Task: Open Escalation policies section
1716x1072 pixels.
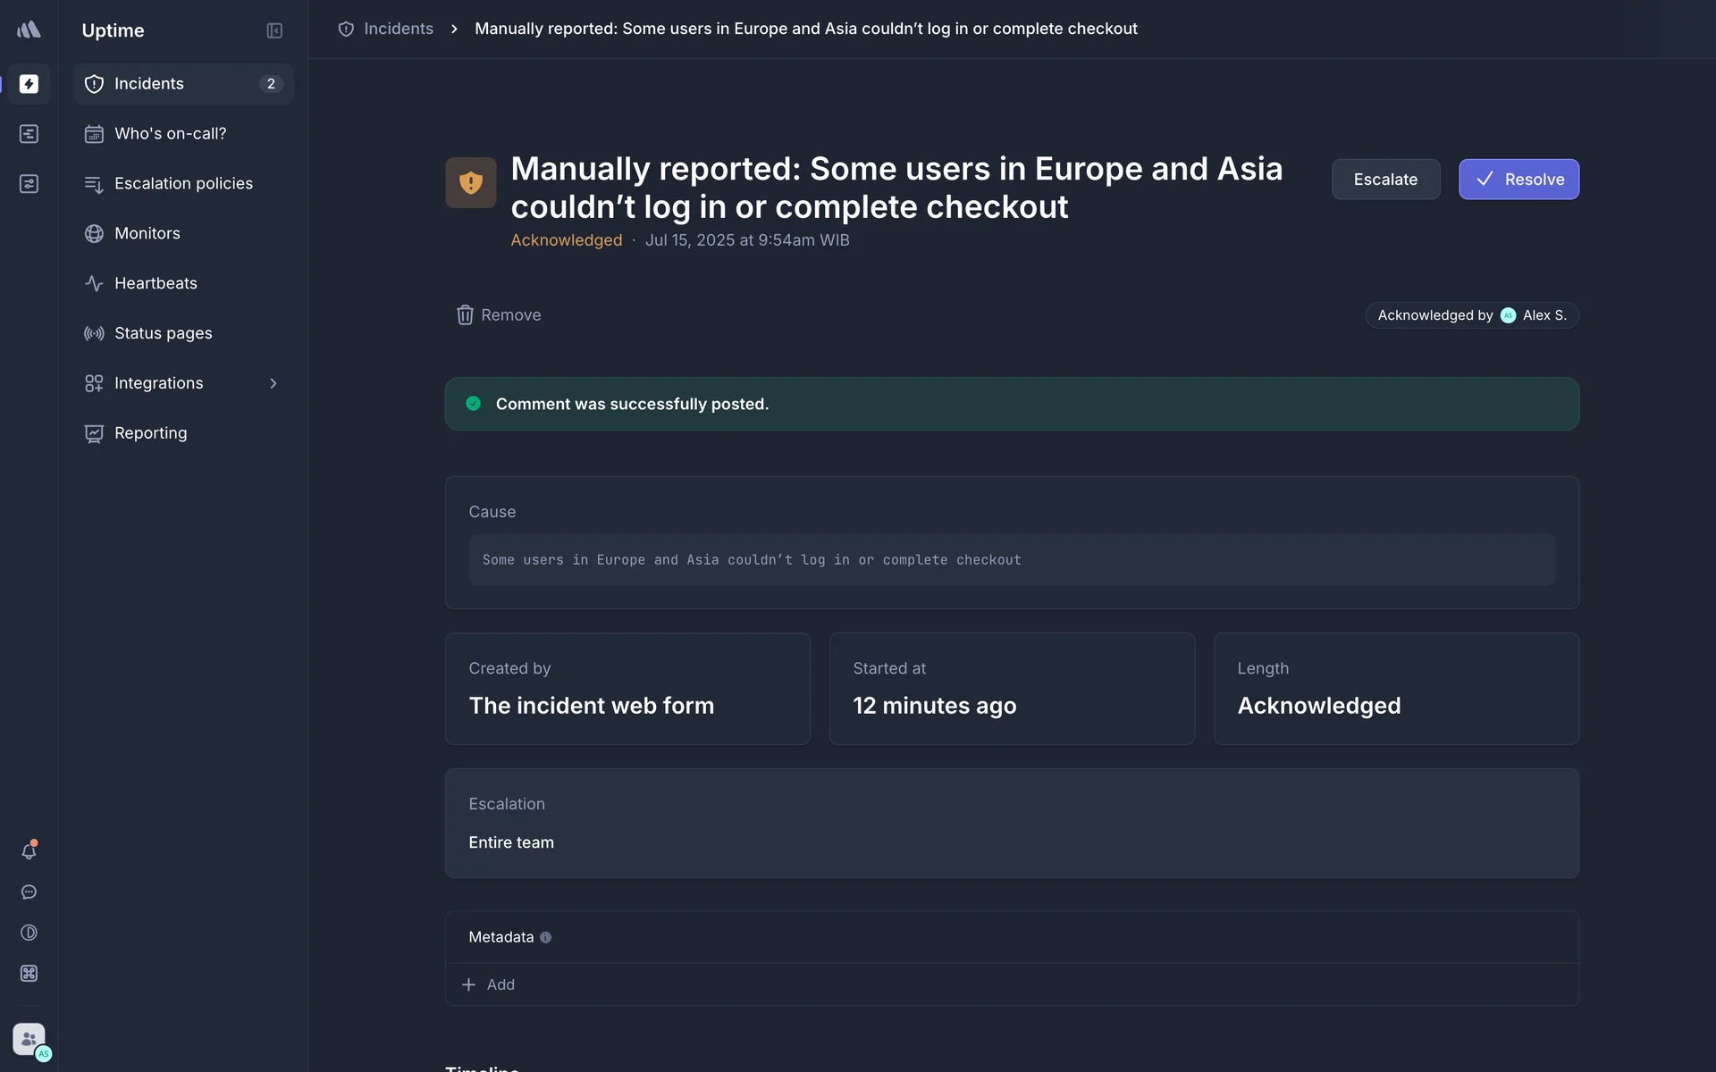Action: coord(183,184)
